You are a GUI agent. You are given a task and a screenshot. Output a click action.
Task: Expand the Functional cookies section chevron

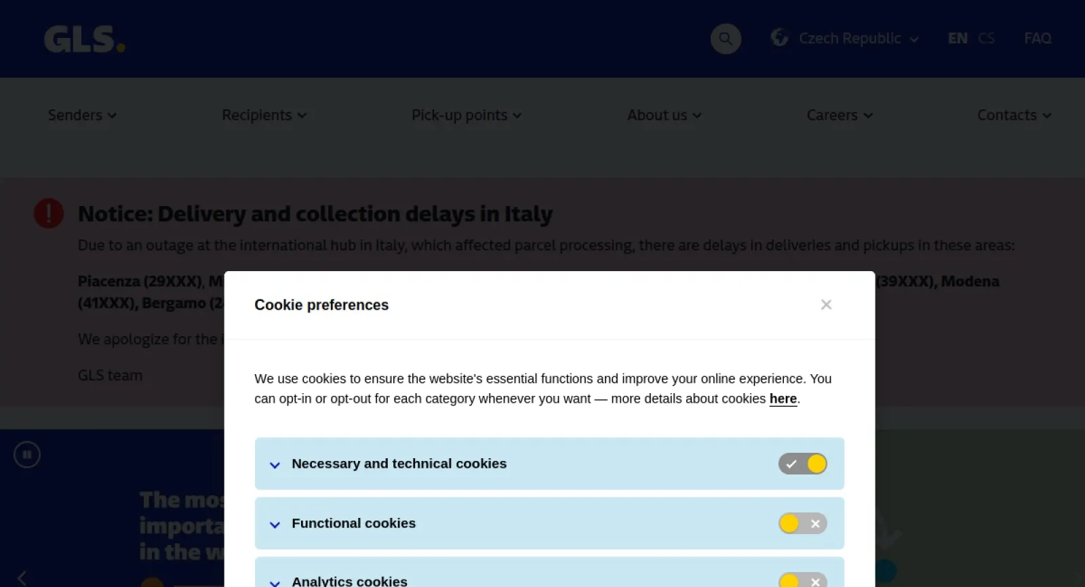pyautogui.click(x=275, y=525)
